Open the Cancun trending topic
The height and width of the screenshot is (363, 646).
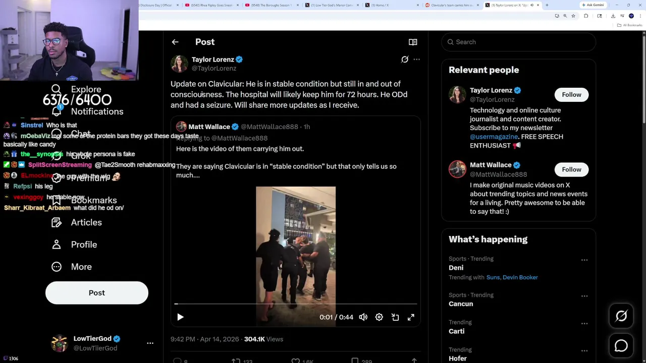461,304
